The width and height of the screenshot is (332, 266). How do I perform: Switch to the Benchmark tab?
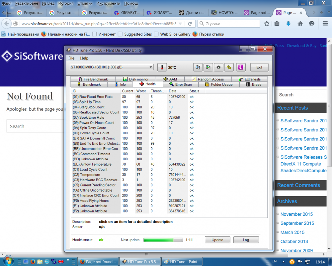pos(89,84)
